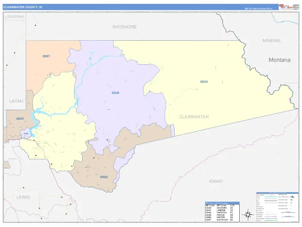Screen dimensions: 302x227
Task: Click the ZIP code label 83541
Action: pos(20,119)
